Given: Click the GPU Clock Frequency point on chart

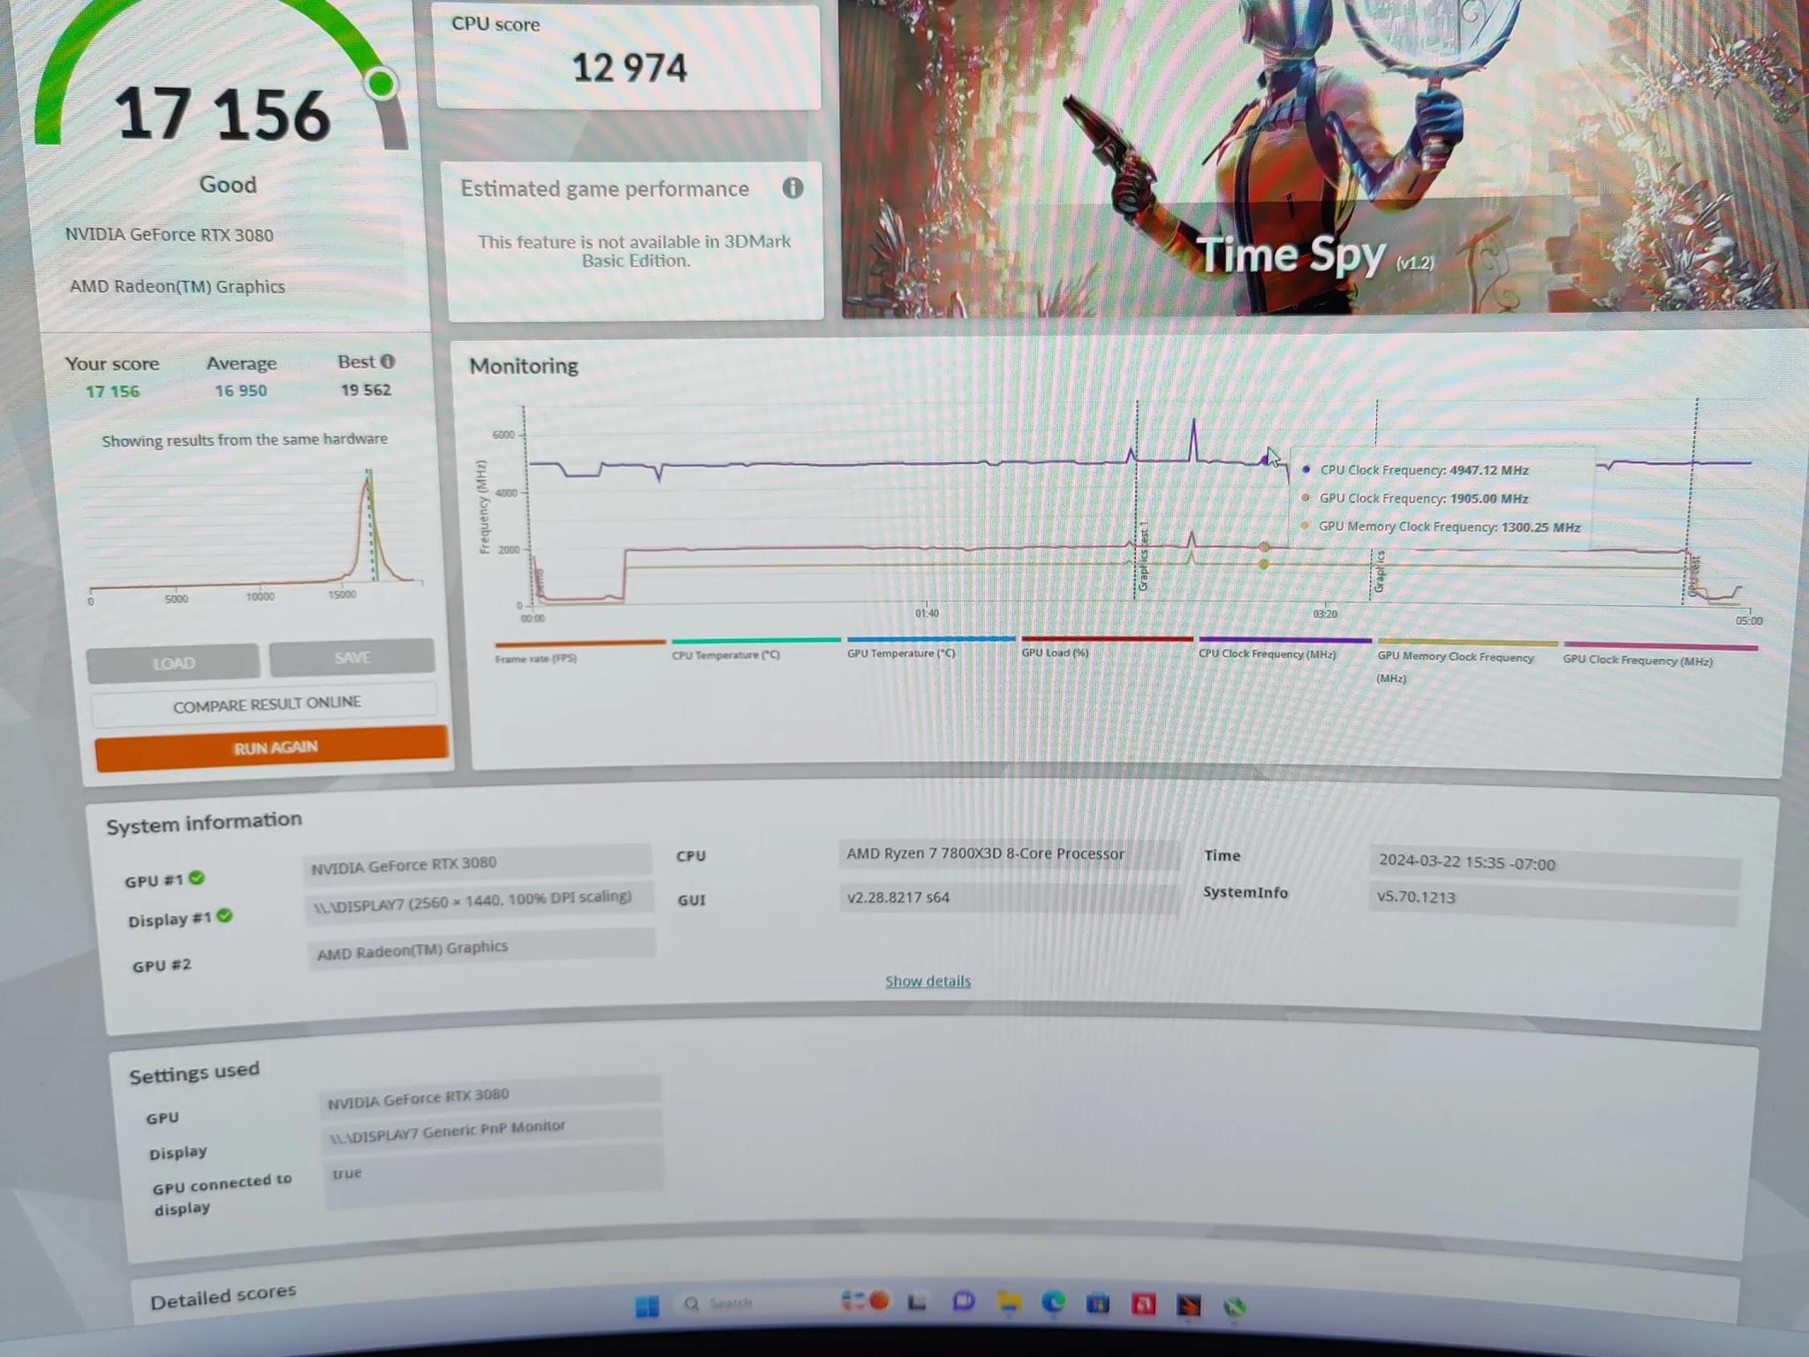Looking at the screenshot, I should click(1264, 547).
